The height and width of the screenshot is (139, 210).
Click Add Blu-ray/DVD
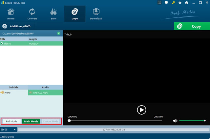click(16, 26)
